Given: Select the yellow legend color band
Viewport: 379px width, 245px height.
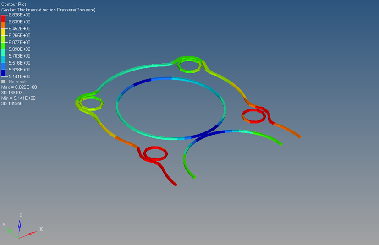Looking at the screenshot, I should pos(4,32).
